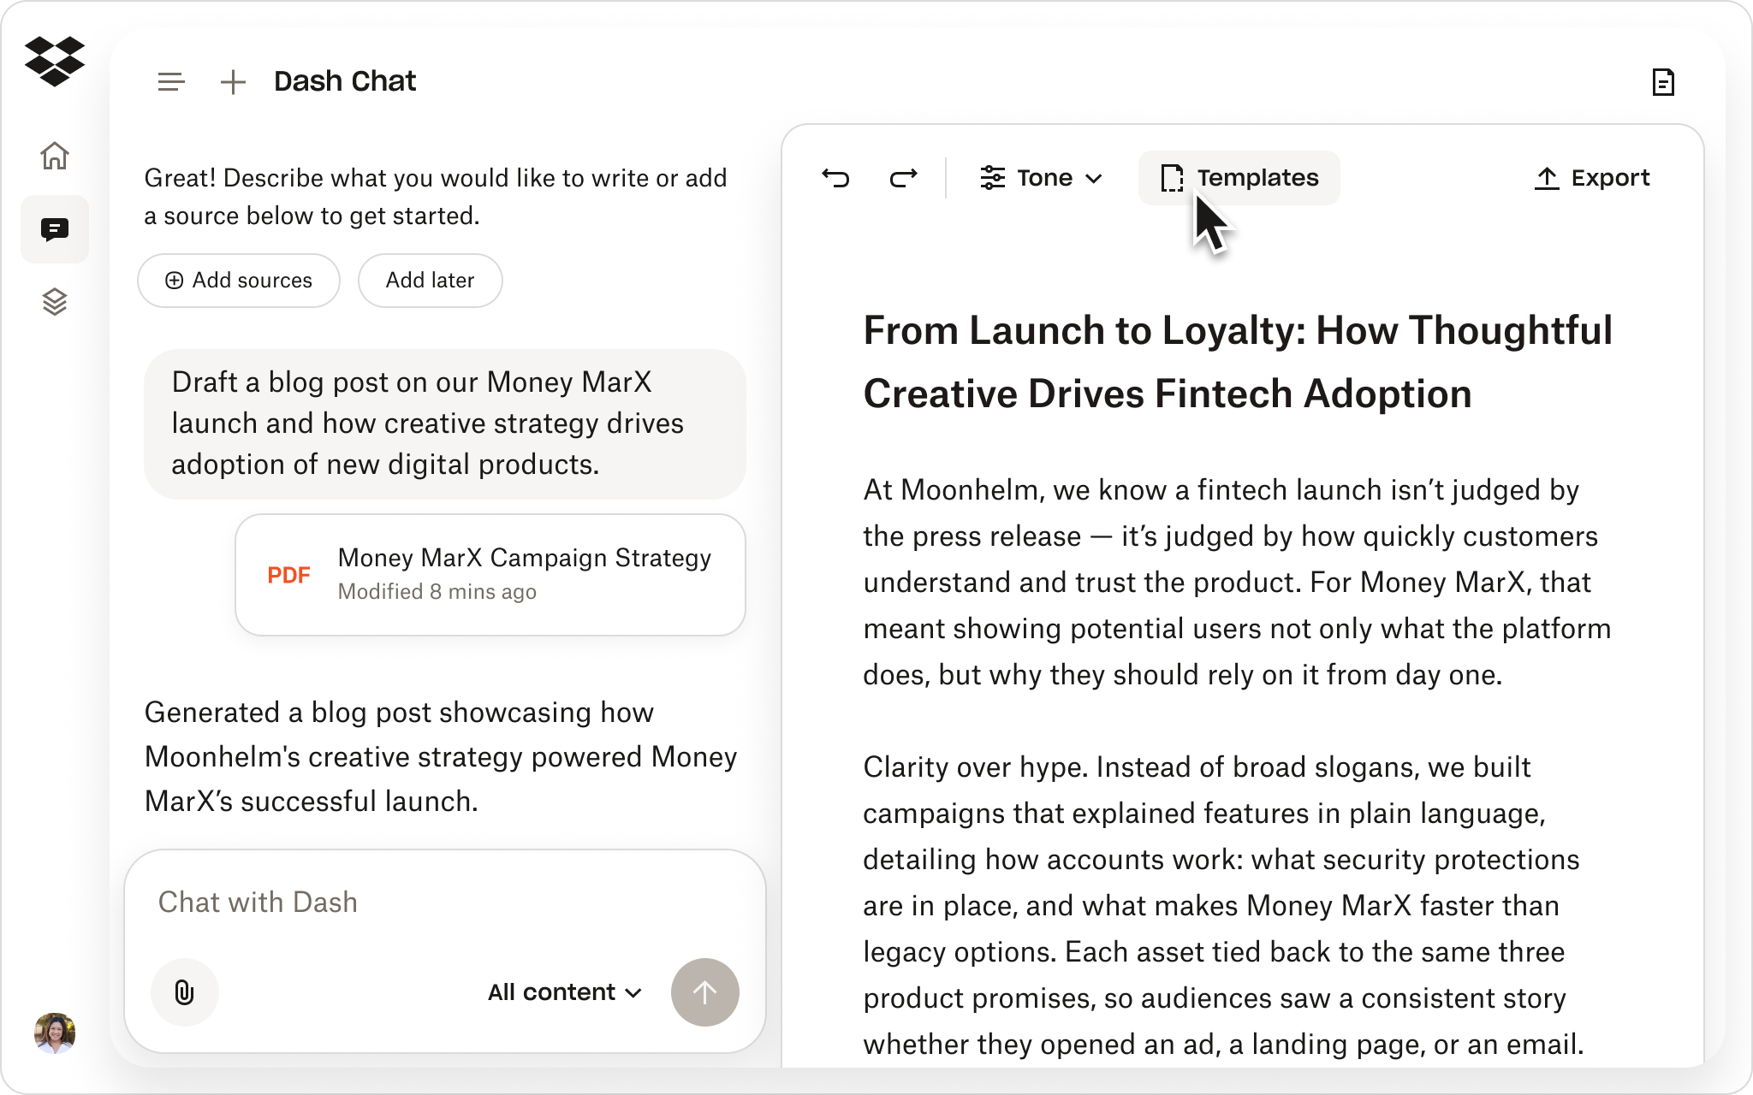Click the Undo arrow in the editor toolbar
The image size is (1753, 1095).
point(837,178)
